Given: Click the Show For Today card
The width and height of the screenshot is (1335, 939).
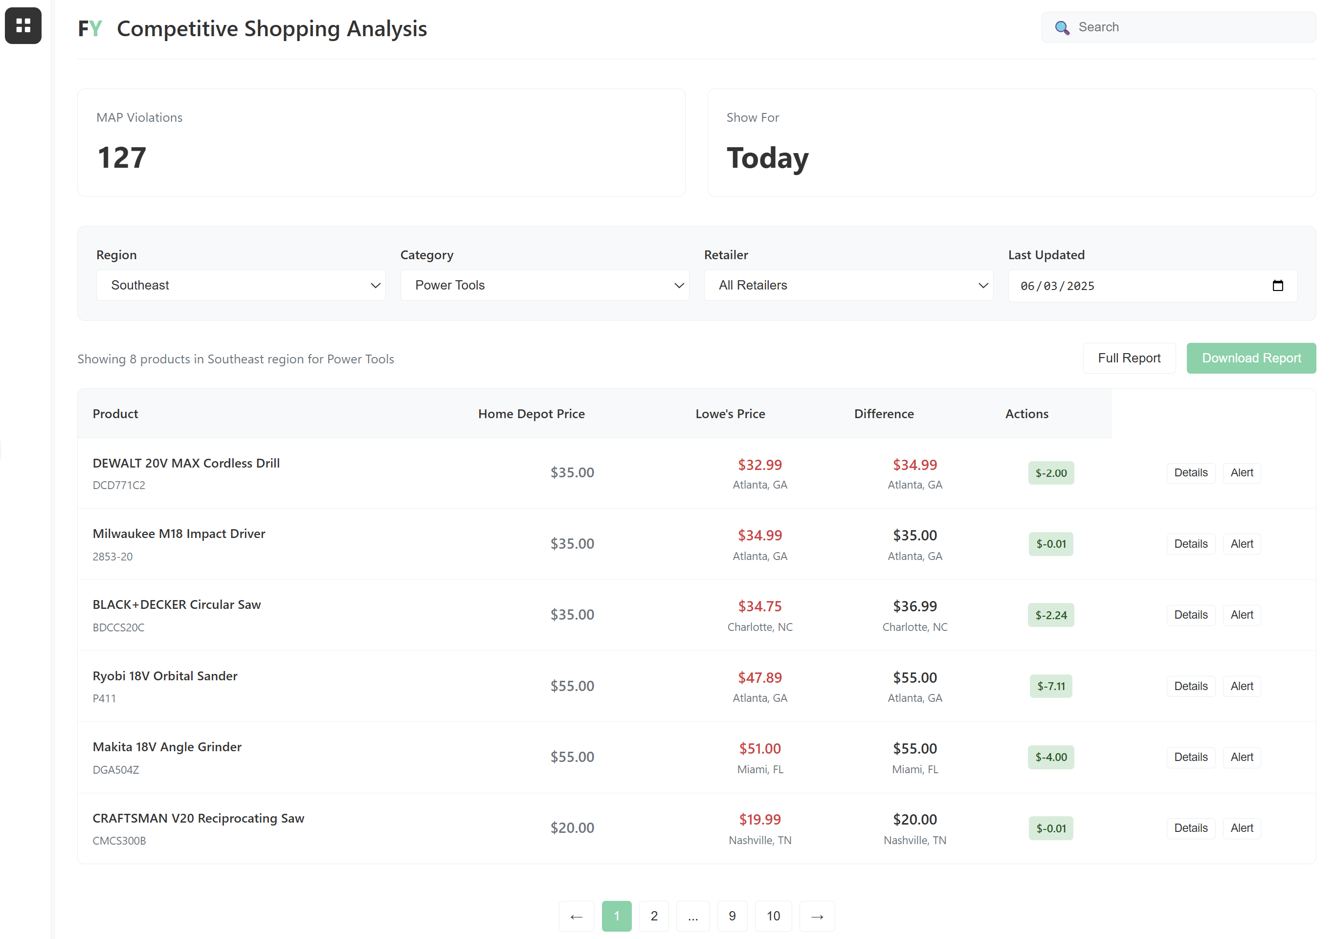Looking at the screenshot, I should (x=1012, y=142).
